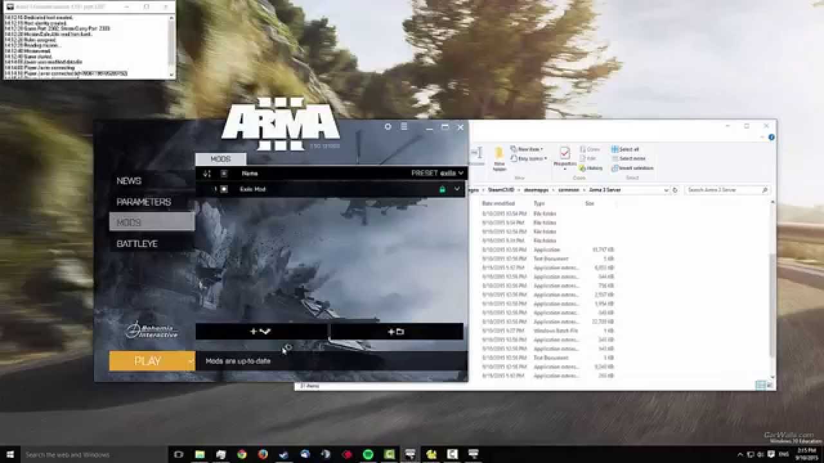Click refresh button beside Explorer address bar
The width and height of the screenshot is (824, 463).
click(675, 190)
